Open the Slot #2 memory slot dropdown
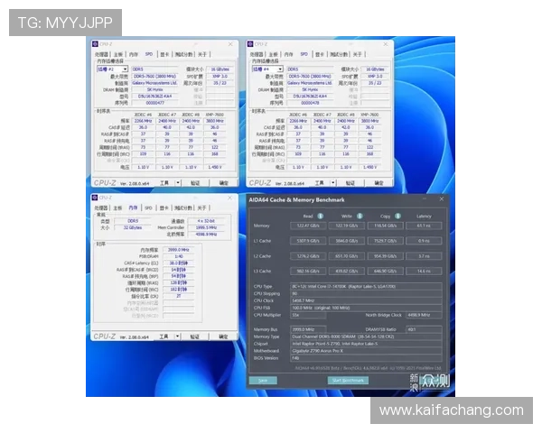Screen dimensions: 542x433 [x=125, y=69]
